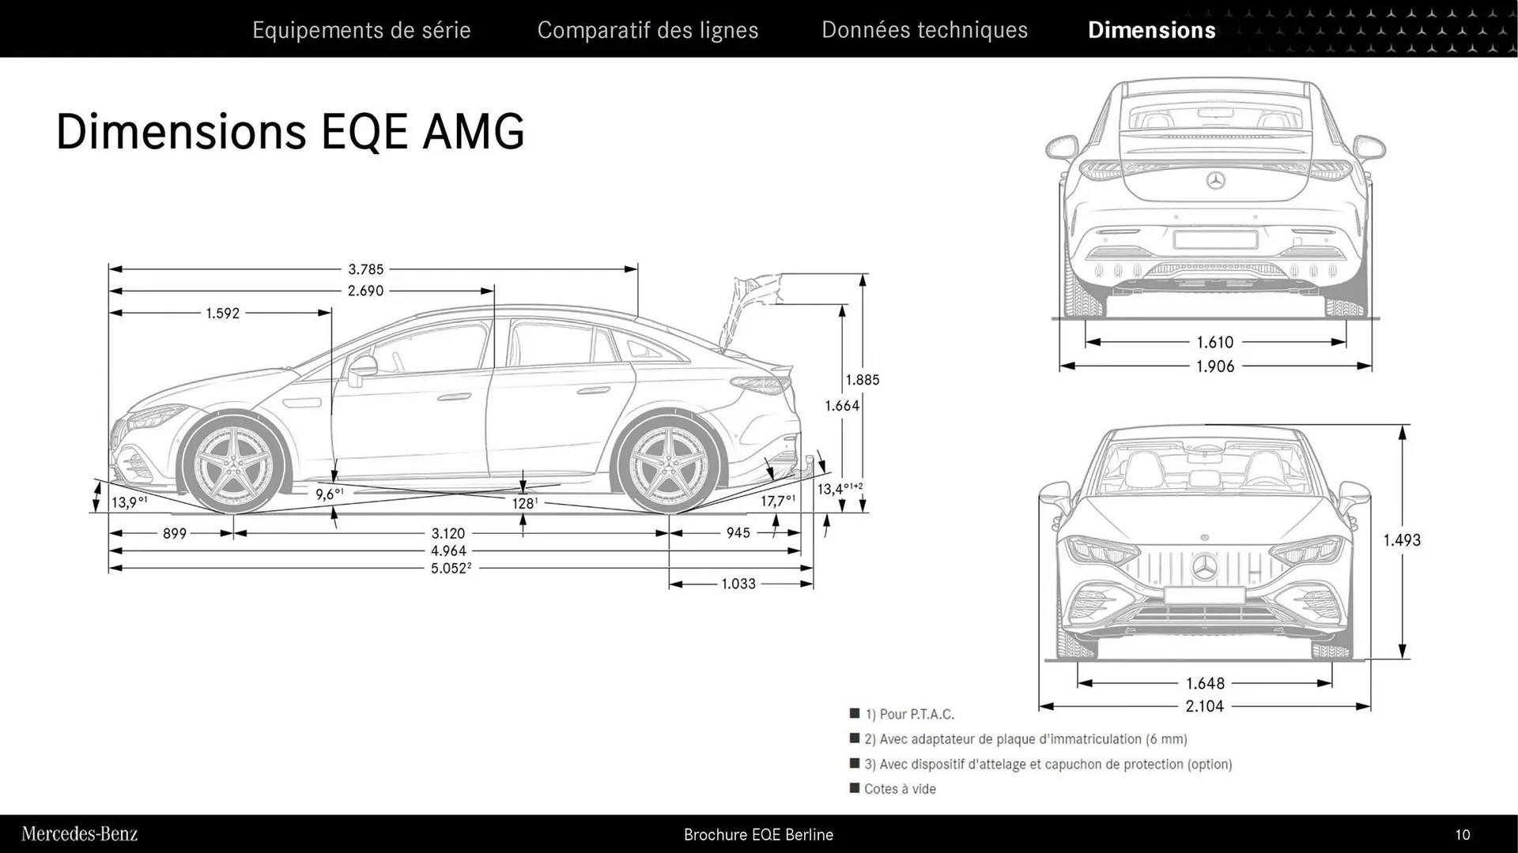Switch to 'Equipements de série' tab
The image size is (1518, 853).
point(361,29)
